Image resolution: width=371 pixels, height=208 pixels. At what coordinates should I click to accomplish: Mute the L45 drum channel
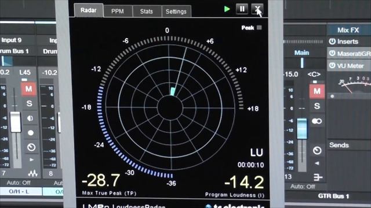tap(29, 89)
